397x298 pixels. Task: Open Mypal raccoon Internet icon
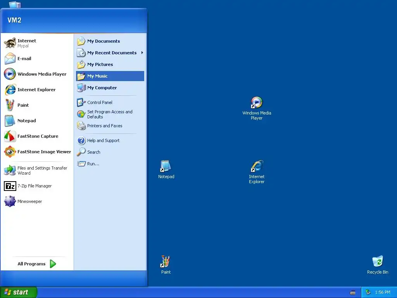pyautogui.click(x=10, y=43)
